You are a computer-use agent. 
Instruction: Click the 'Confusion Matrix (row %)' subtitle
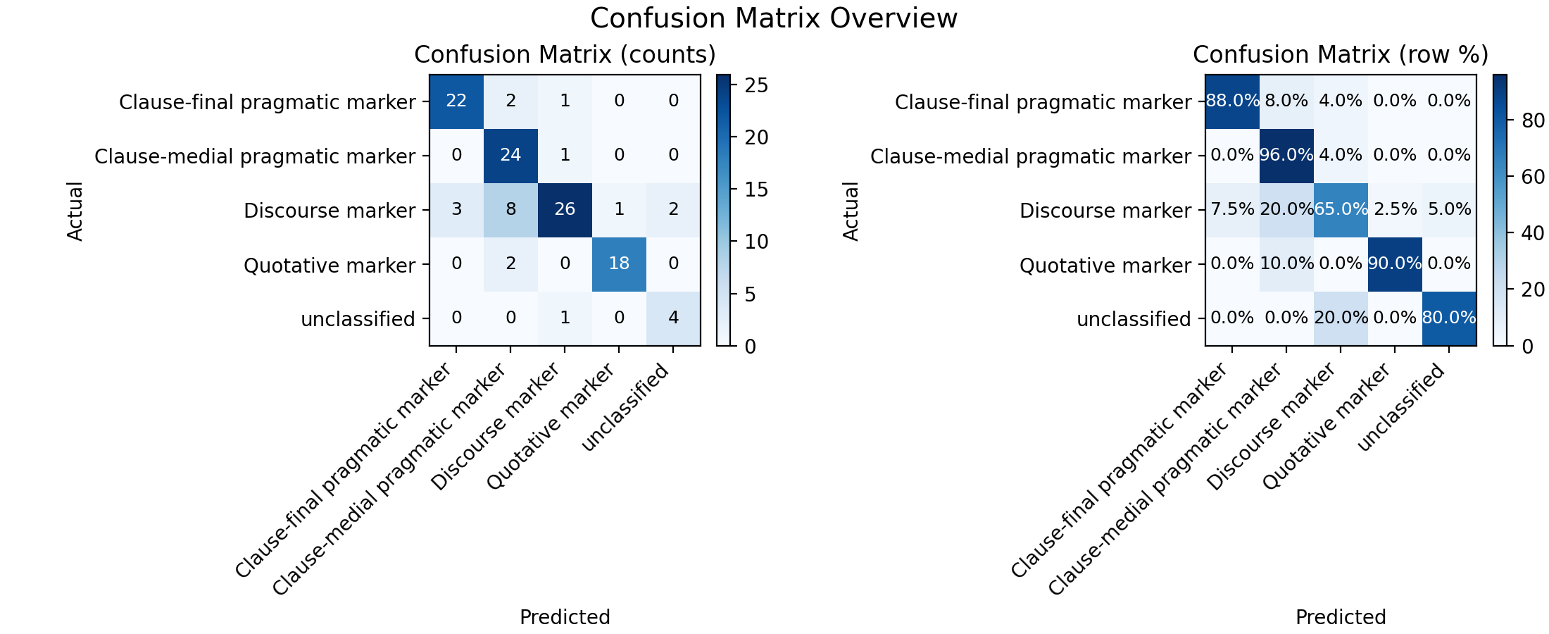[1341, 55]
